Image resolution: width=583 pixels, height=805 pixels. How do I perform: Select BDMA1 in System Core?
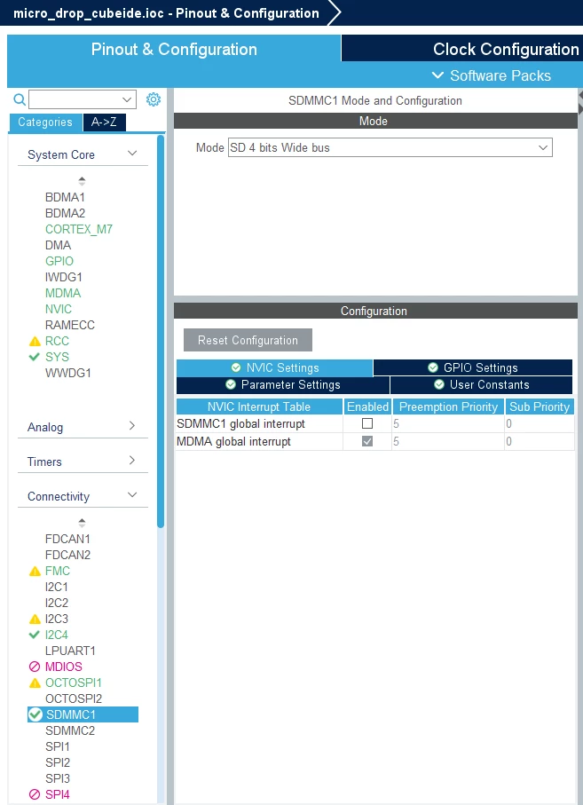click(65, 197)
